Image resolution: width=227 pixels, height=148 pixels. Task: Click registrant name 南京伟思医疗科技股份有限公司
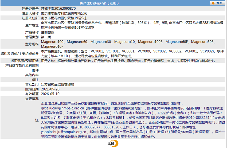64,13
